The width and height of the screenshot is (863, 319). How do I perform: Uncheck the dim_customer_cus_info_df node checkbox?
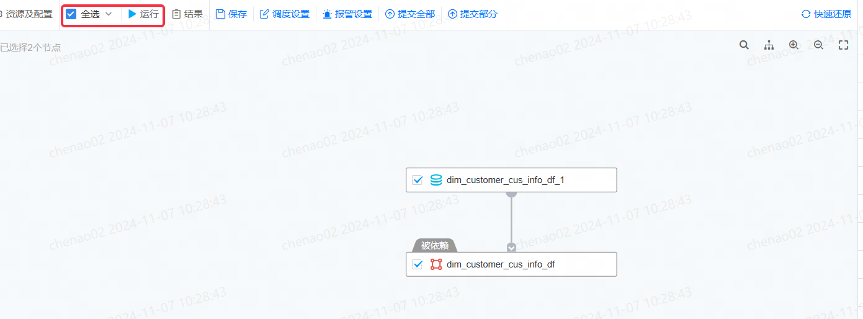418,264
